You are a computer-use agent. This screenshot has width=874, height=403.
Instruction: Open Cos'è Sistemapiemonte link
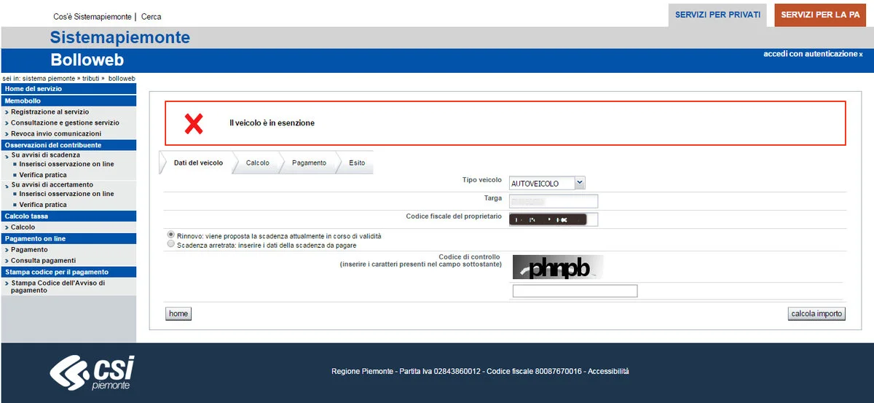pos(92,16)
